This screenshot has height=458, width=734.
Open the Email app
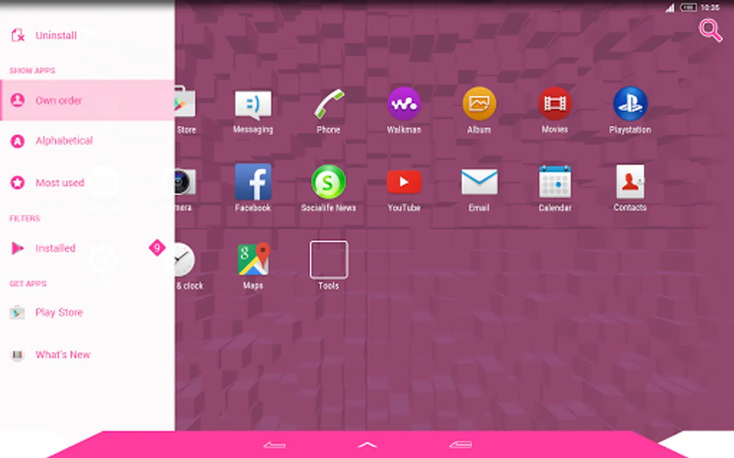[479, 182]
